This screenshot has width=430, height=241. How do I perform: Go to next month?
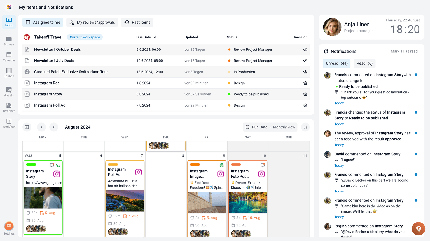(54, 127)
